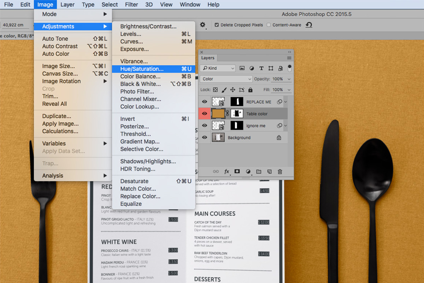
Task: Filter layers by smart object icon
Action: (280, 68)
